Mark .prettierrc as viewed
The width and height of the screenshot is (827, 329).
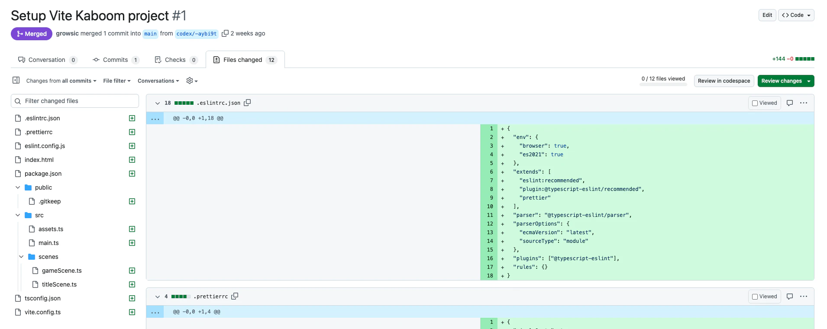[755, 297]
